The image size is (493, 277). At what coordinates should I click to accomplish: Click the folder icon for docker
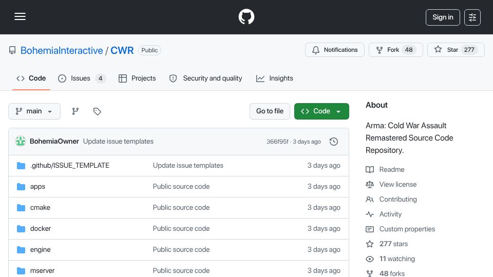[21, 229]
